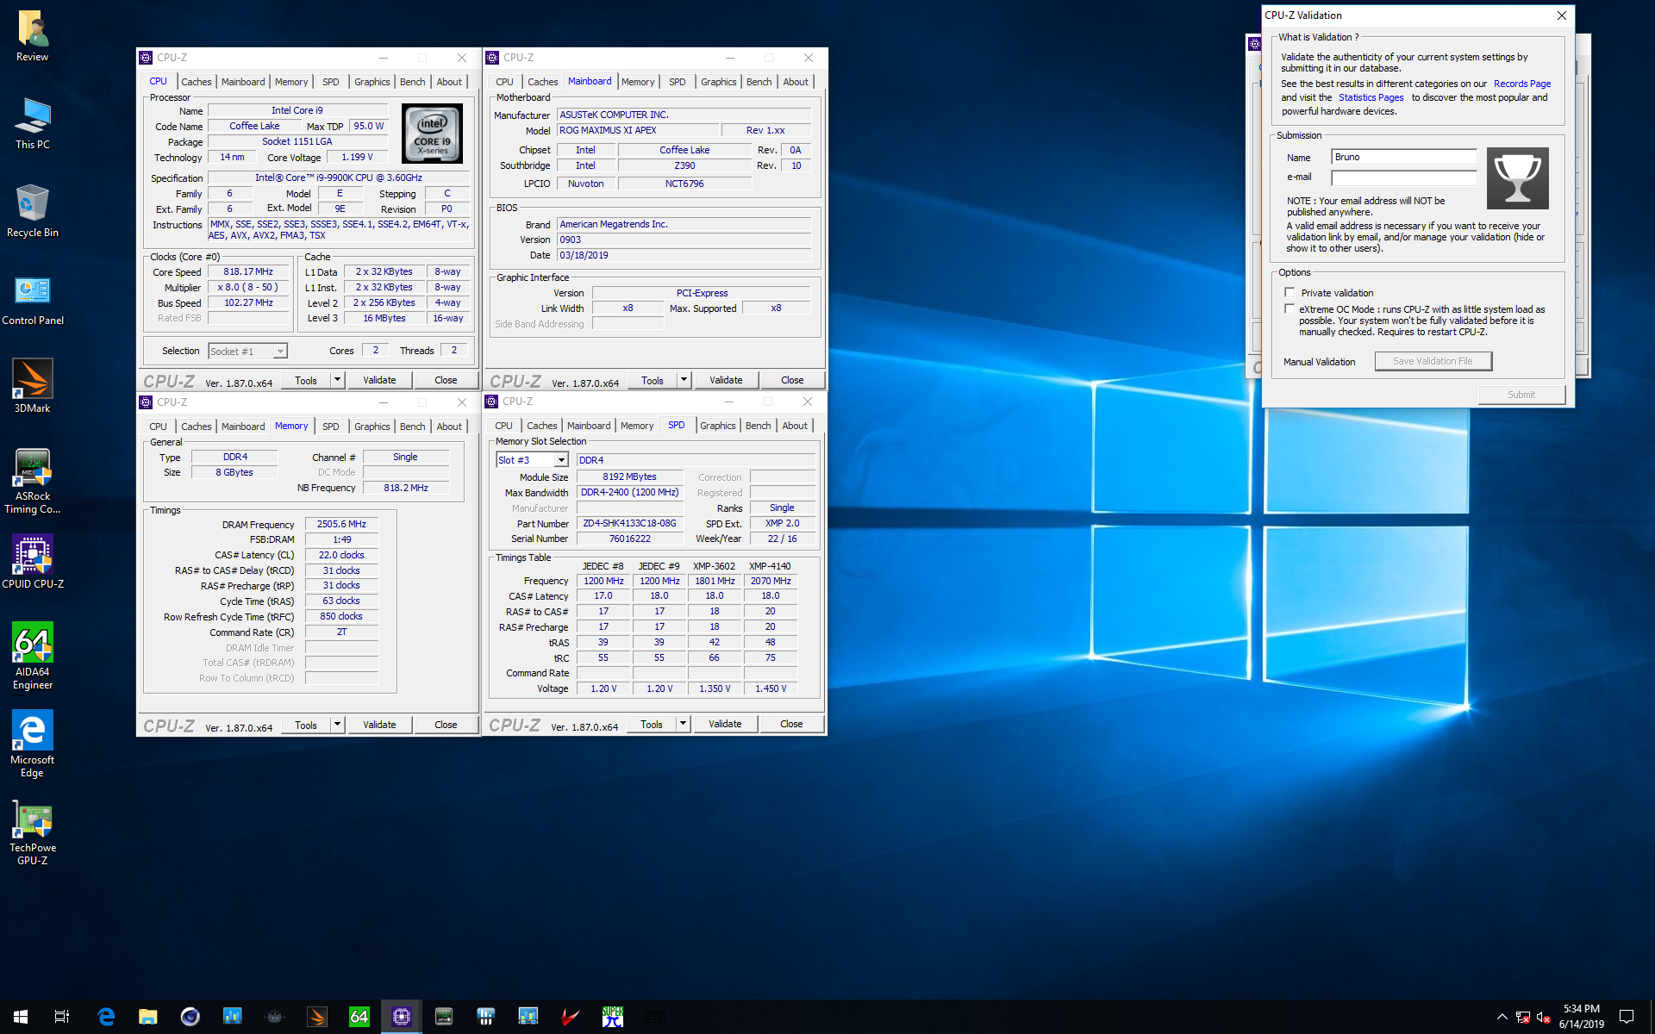This screenshot has width=1655, height=1034.
Task: Expand Tools arrow in the SPD tab window
Action: click(683, 724)
